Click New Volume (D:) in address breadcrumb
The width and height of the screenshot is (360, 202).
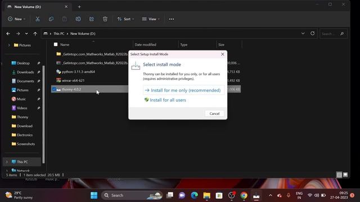tap(83, 34)
